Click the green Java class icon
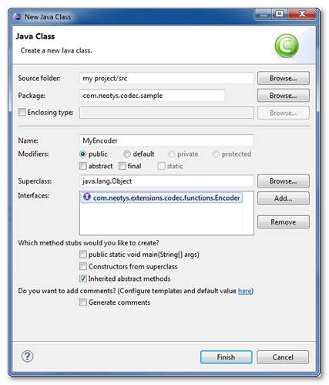This screenshot has width=329, height=385. [x=287, y=46]
